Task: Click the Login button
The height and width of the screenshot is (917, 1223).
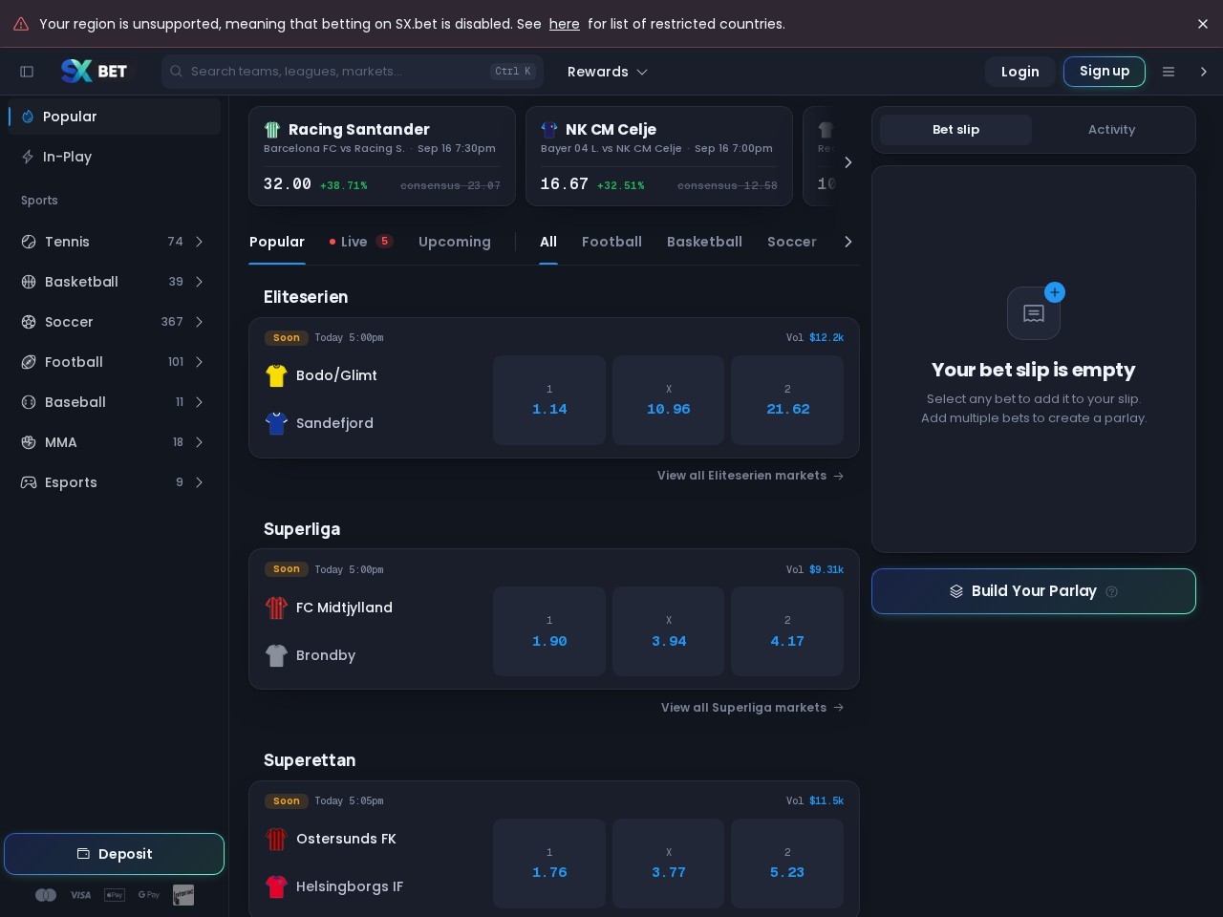Action: pos(1019,72)
